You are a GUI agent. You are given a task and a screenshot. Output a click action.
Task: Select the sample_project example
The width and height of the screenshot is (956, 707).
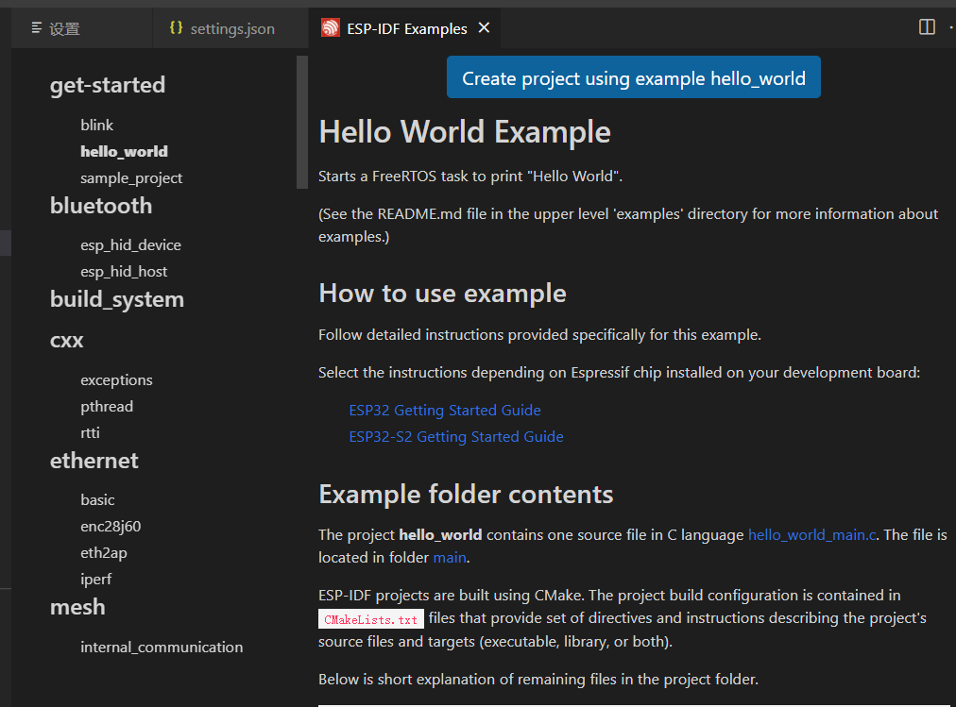point(131,177)
